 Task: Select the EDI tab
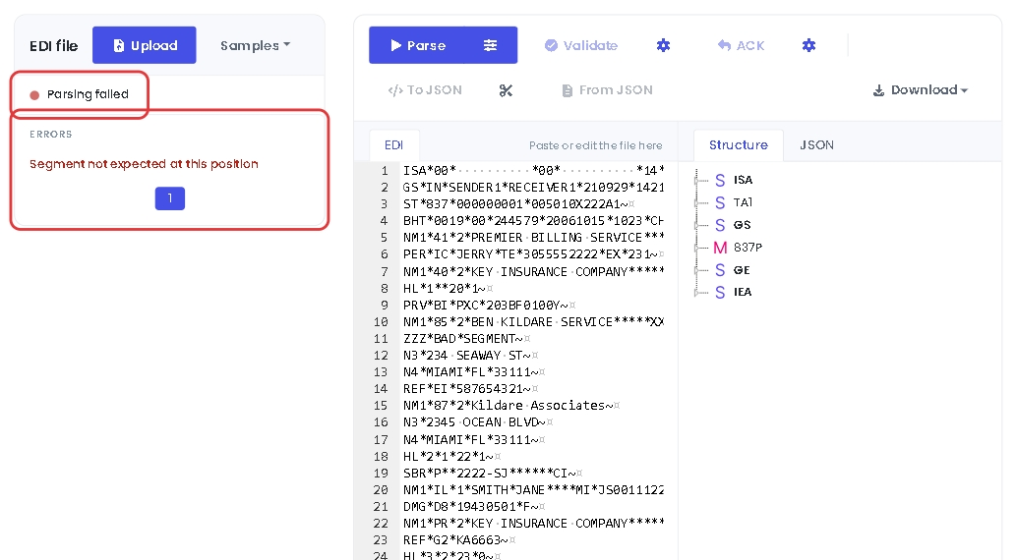click(393, 145)
